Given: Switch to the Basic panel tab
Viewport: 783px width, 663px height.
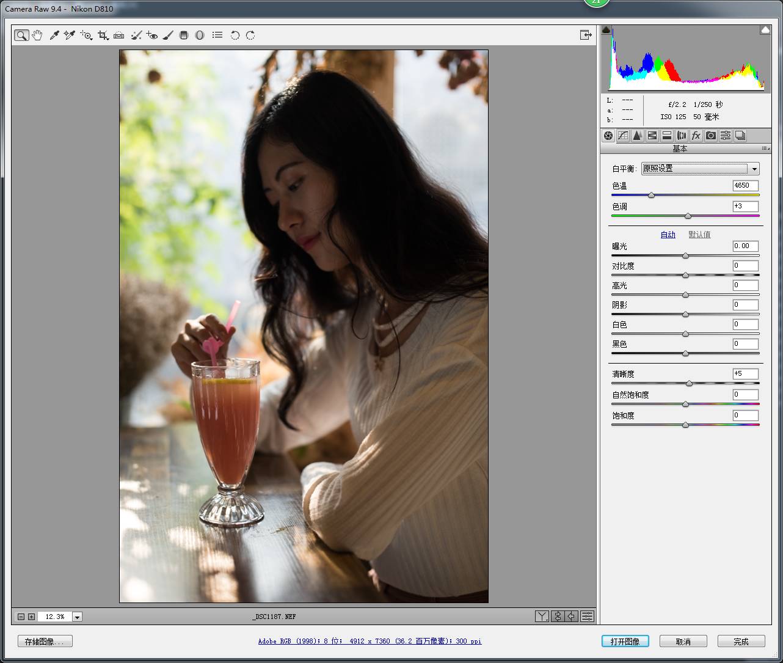Looking at the screenshot, I should tap(608, 136).
